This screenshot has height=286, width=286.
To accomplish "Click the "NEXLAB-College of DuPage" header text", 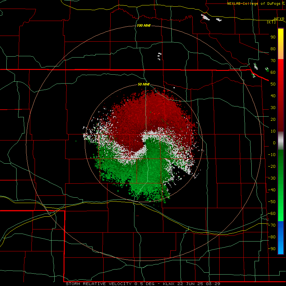I will tap(254, 3).
